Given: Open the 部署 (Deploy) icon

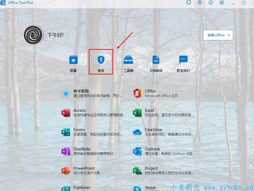Looking at the screenshot, I should (73, 60).
